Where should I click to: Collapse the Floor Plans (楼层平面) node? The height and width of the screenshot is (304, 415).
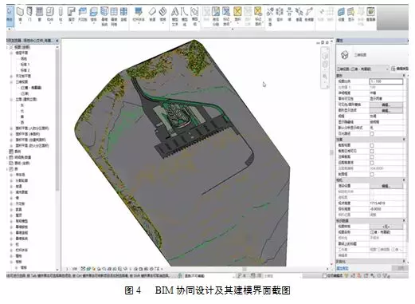(11, 53)
